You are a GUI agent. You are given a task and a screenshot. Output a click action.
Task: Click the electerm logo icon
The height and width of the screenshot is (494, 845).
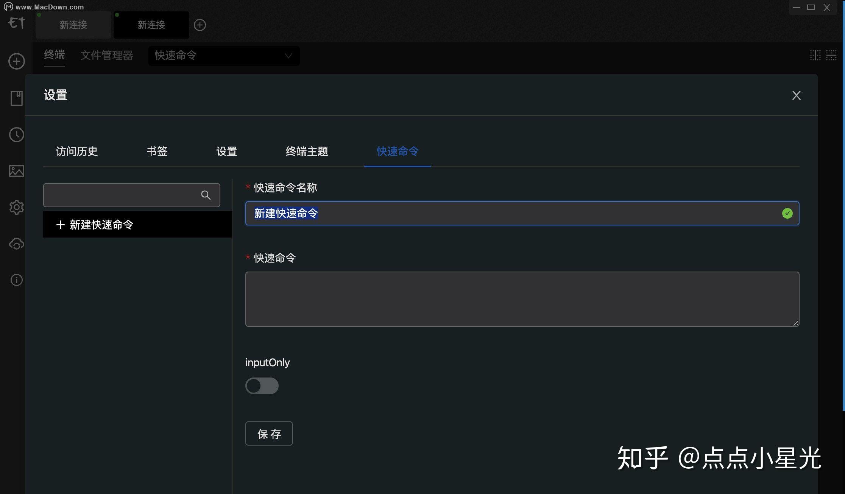17,23
